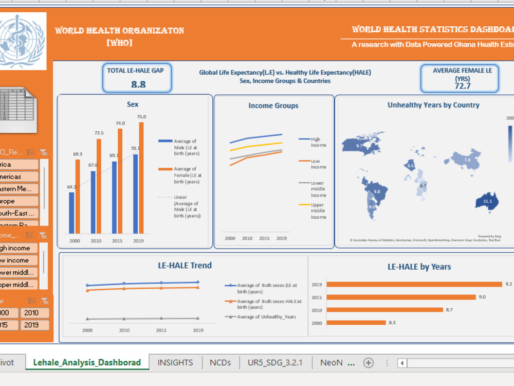Clear the filter on the Income slicer
The width and height of the screenshot is (514, 386).
(x=43, y=235)
